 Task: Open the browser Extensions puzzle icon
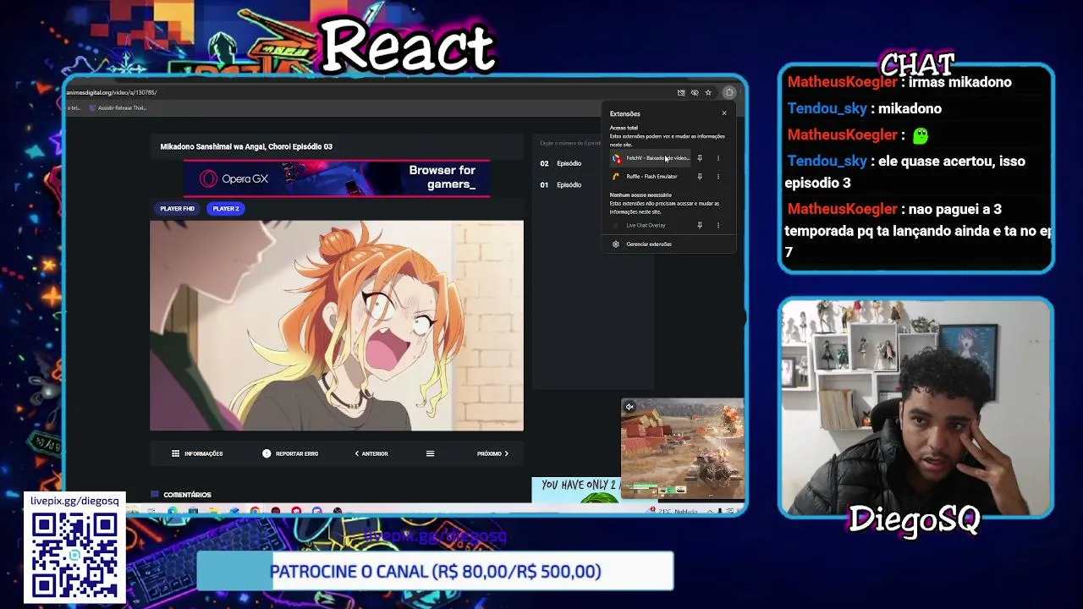[x=729, y=92]
